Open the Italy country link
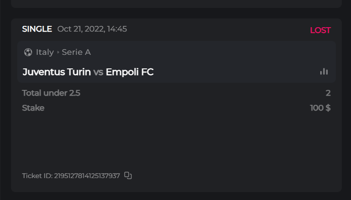 pos(45,52)
